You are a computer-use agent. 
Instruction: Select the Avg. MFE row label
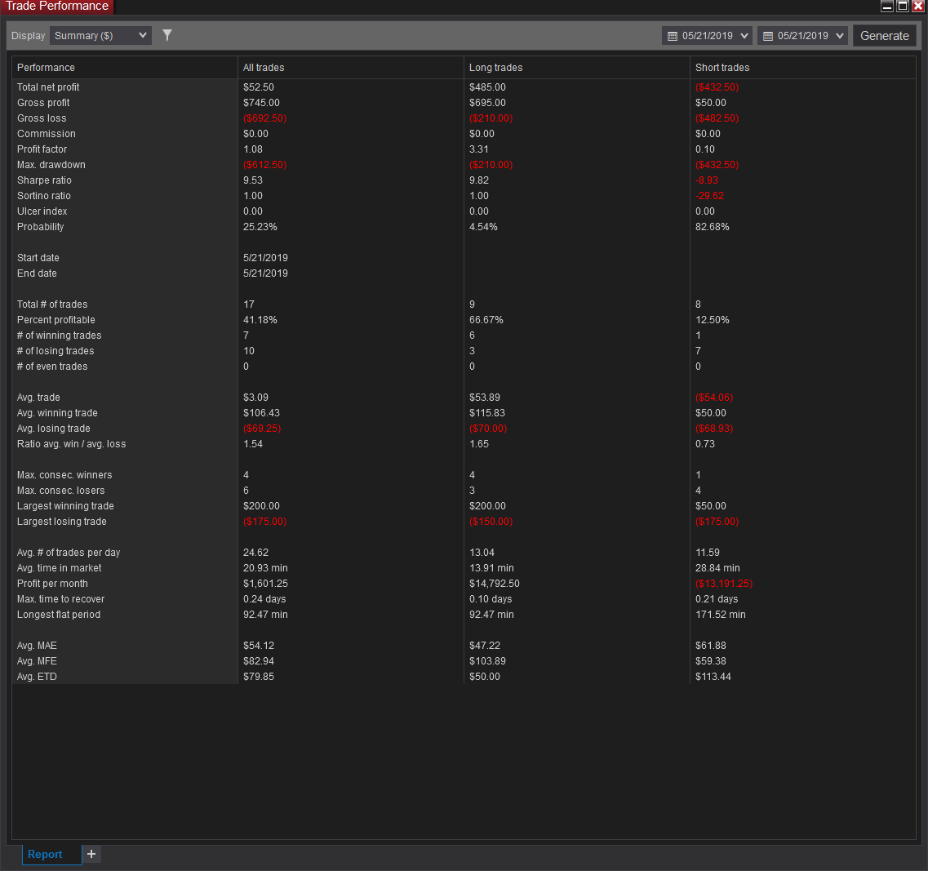pyautogui.click(x=37, y=660)
